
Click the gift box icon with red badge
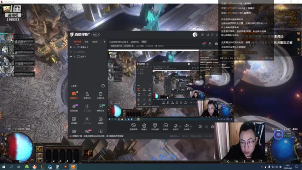click(204, 44)
